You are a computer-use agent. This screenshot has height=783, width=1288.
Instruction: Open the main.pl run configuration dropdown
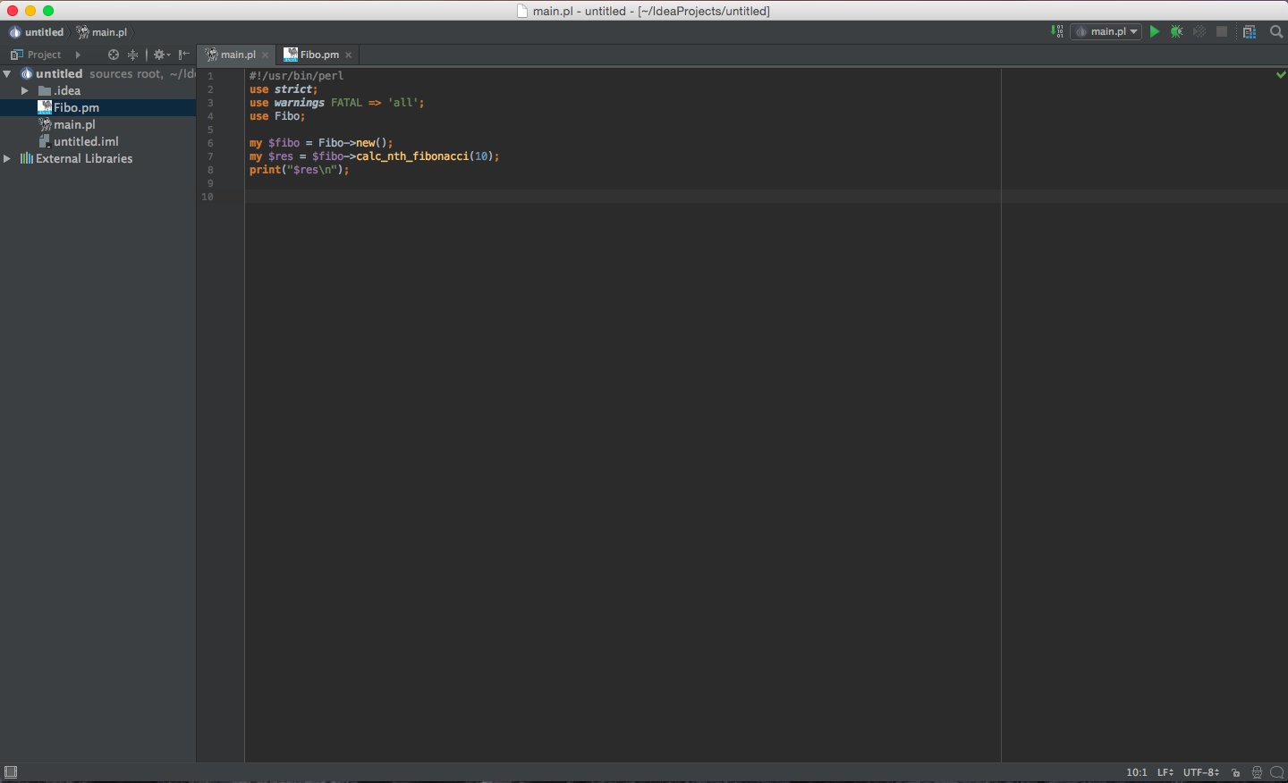tap(1106, 31)
